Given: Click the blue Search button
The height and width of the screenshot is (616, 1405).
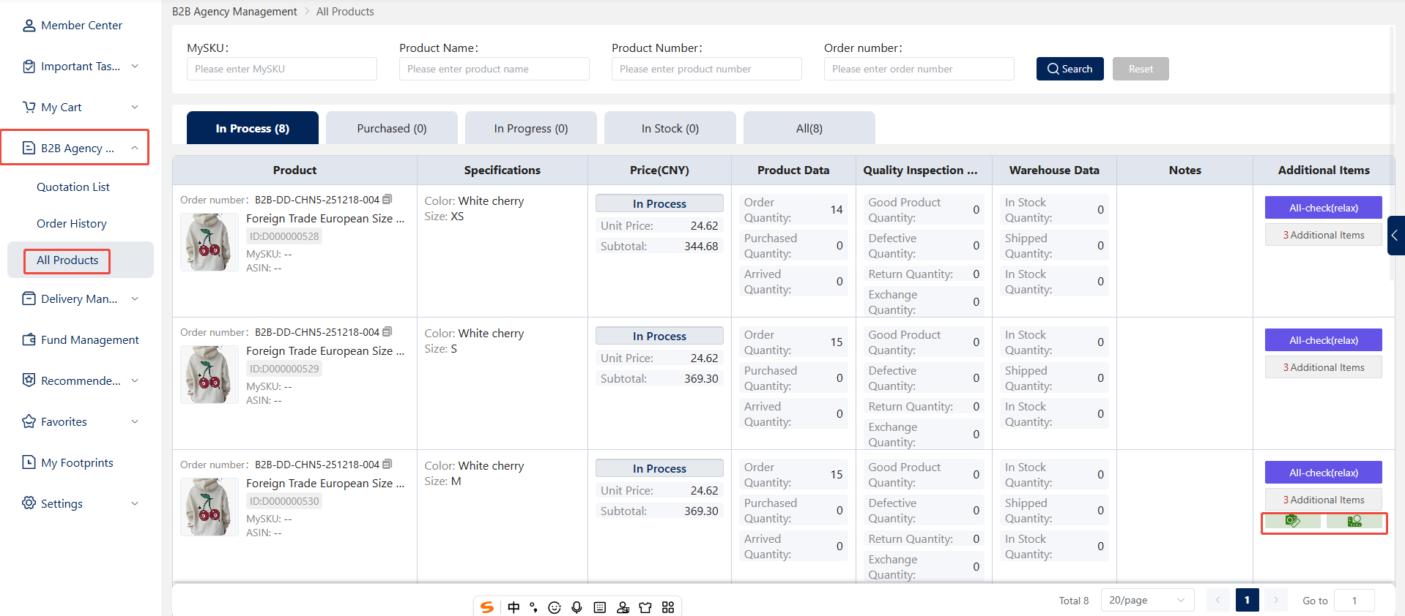Looking at the screenshot, I should pos(1069,69).
